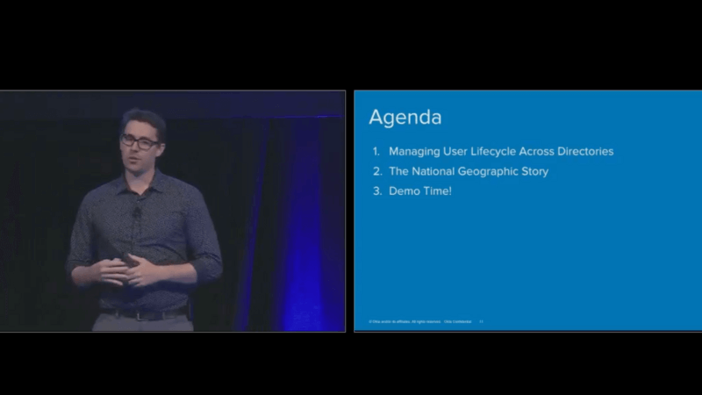Select Managing User Lifecycle Across Directories item

(x=501, y=151)
